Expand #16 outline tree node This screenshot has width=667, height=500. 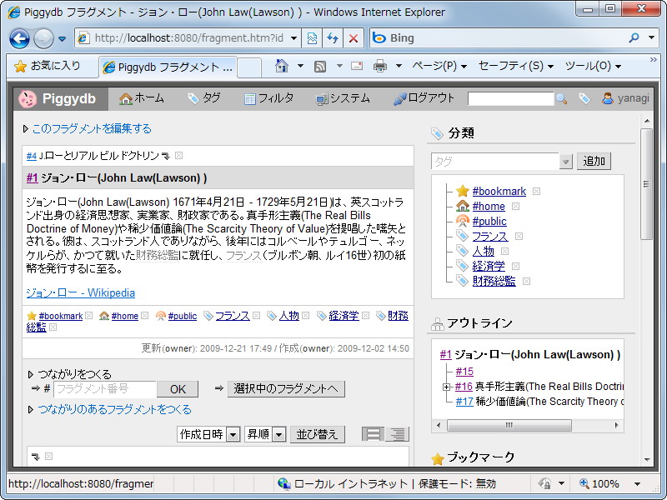click(x=446, y=387)
